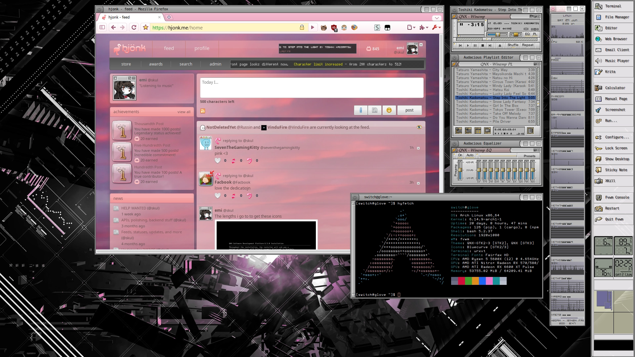Click Lock Screen in launcher panel
635x357 pixels.
point(614,148)
